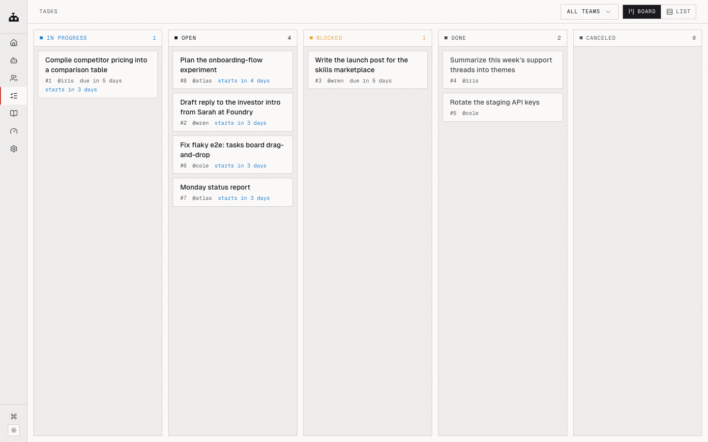Image resolution: width=708 pixels, height=442 pixels.
Task: Click the Done column header
Action: [x=502, y=38]
